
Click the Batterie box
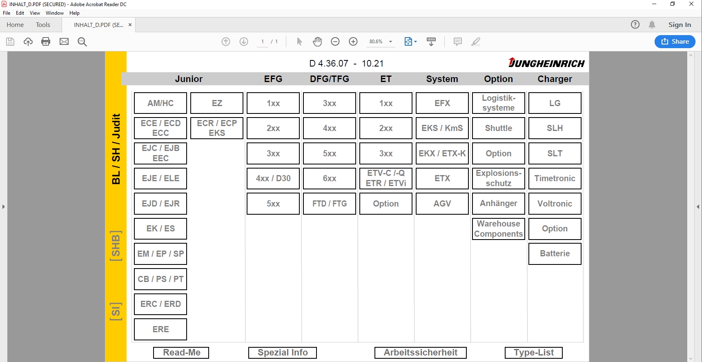tap(555, 253)
